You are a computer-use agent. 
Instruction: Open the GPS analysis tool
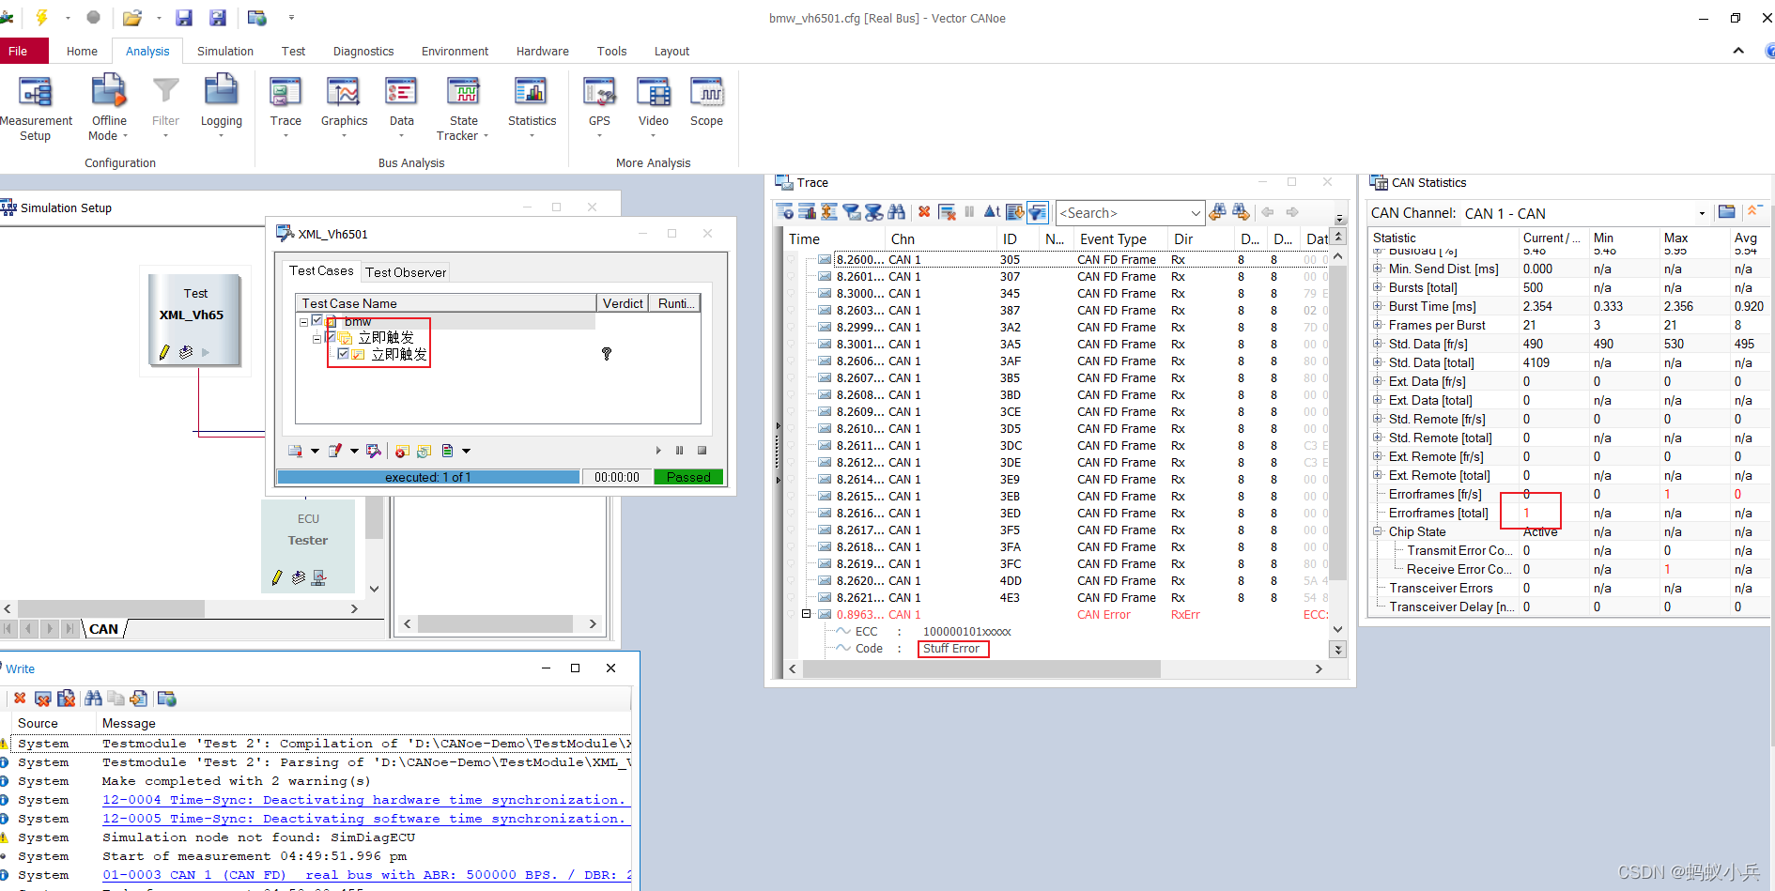point(599,106)
